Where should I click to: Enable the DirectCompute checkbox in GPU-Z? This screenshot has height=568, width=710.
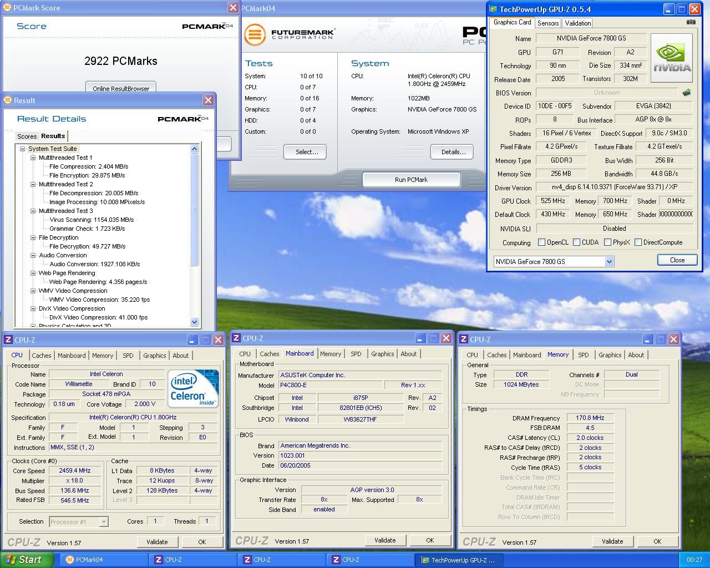[638, 242]
